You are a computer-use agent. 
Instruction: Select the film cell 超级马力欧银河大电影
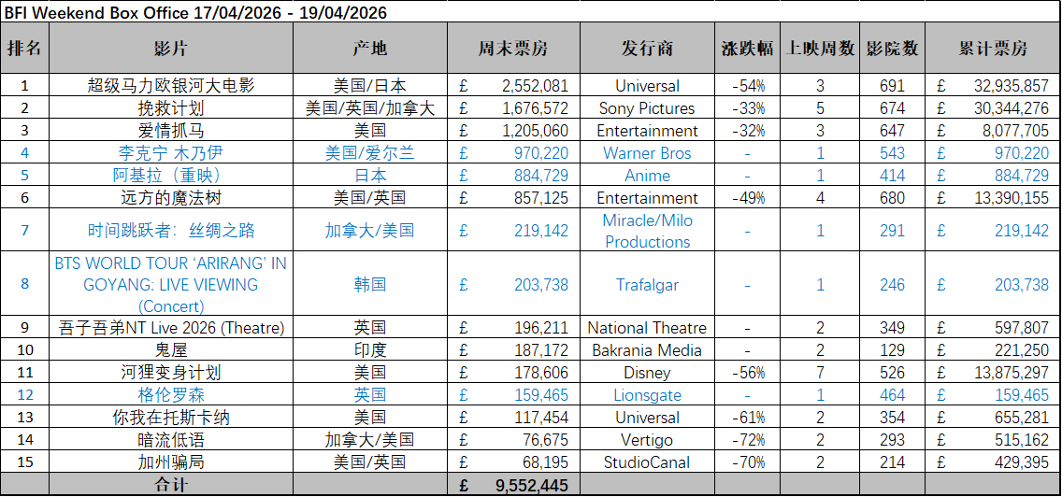tap(171, 86)
